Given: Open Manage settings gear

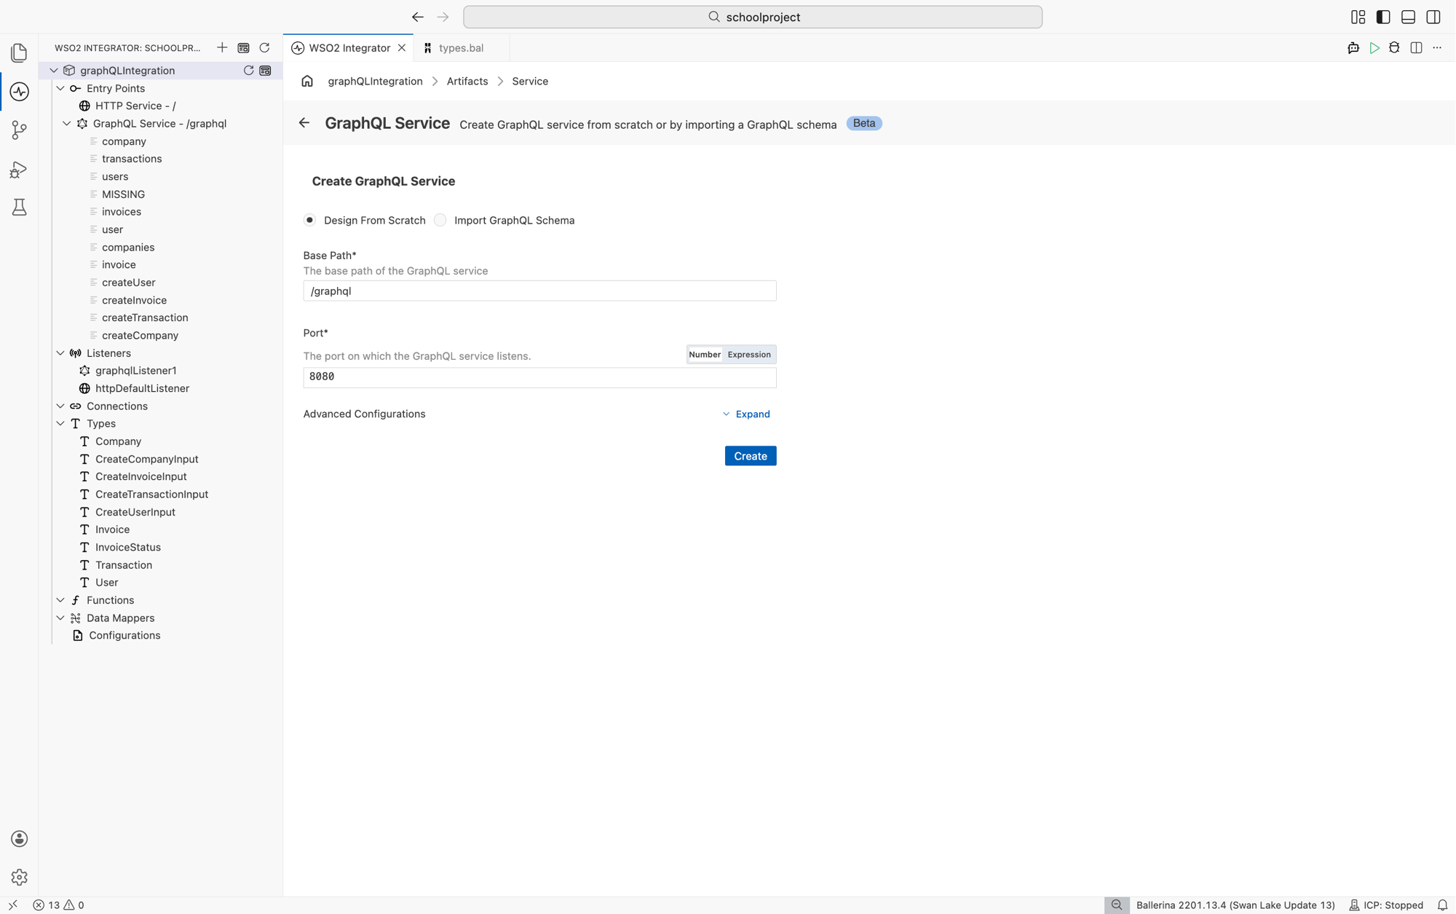Looking at the screenshot, I should [19, 878].
